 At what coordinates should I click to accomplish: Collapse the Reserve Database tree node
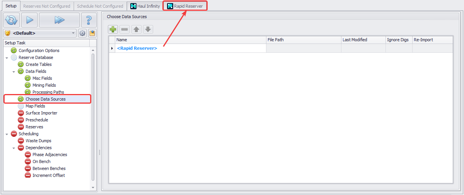[7, 57]
